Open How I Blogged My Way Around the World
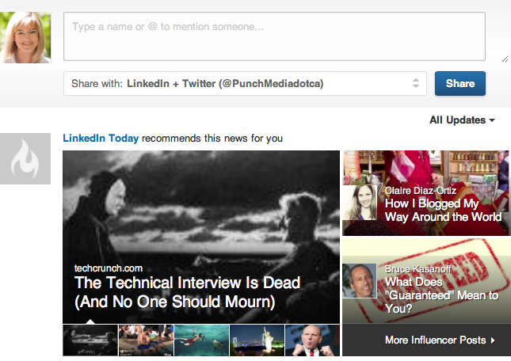 click(443, 211)
